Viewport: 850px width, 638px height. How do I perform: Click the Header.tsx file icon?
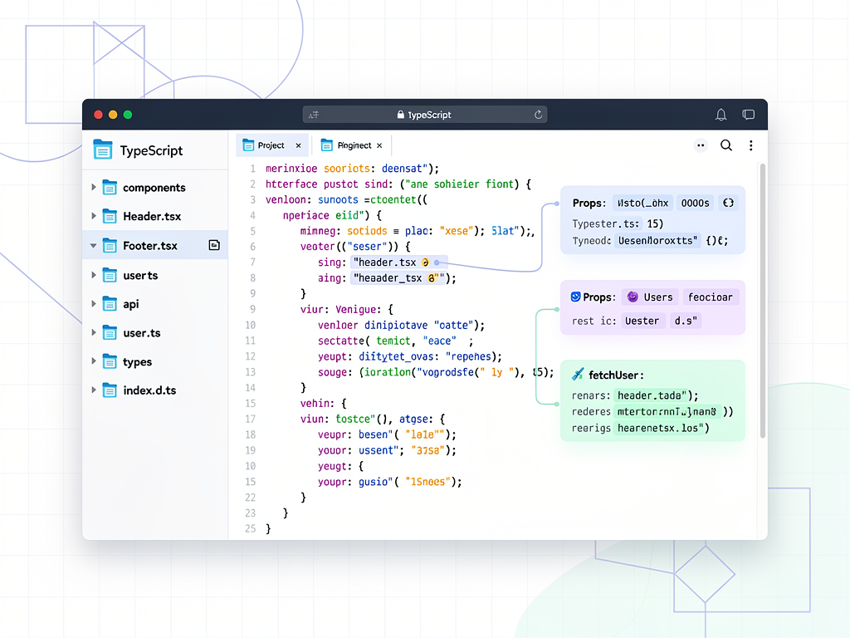point(110,216)
